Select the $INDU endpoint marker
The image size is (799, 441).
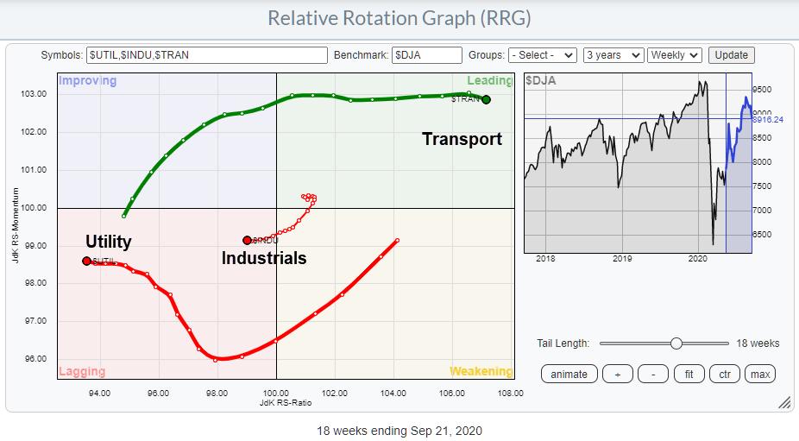point(247,240)
